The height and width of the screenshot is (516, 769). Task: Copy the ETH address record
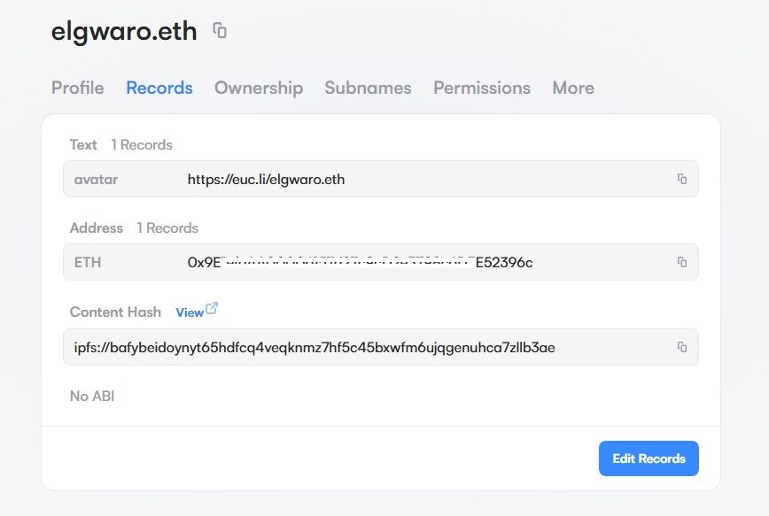coord(681,262)
